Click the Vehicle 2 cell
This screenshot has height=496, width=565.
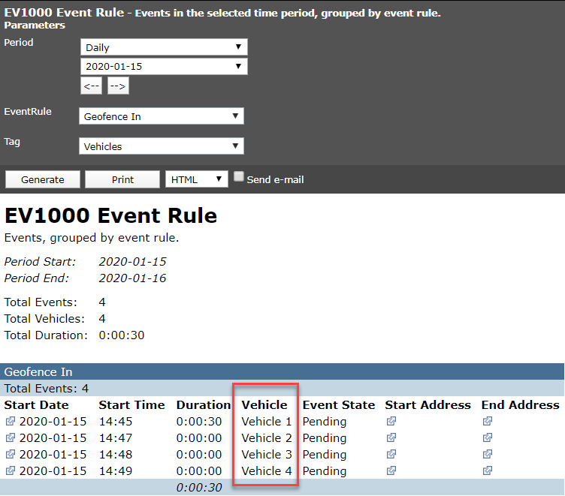pos(267,437)
